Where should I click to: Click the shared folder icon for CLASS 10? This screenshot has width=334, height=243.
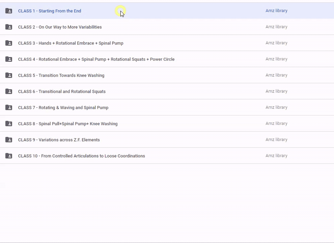[9, 156]
